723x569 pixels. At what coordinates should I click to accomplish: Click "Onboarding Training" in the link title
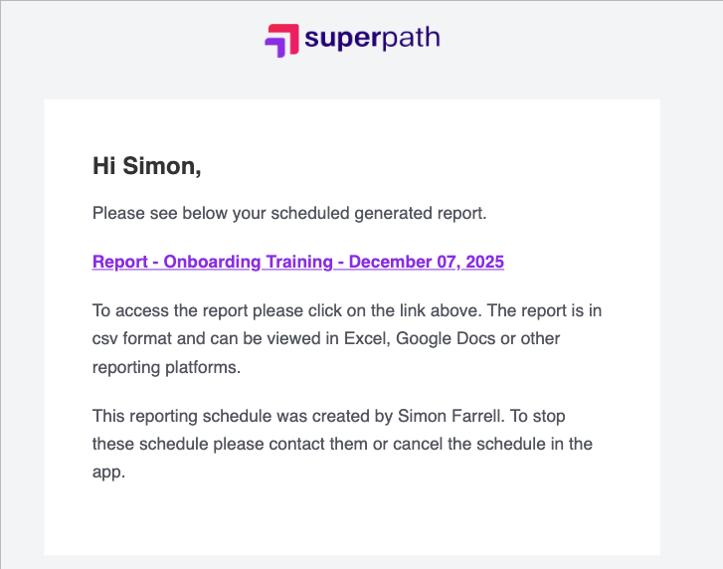point(248,262)
